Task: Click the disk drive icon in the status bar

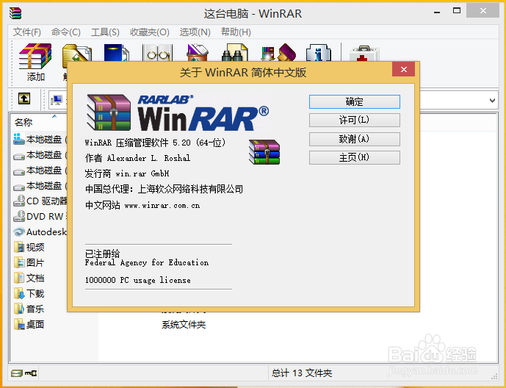Action: coord(17,373)
